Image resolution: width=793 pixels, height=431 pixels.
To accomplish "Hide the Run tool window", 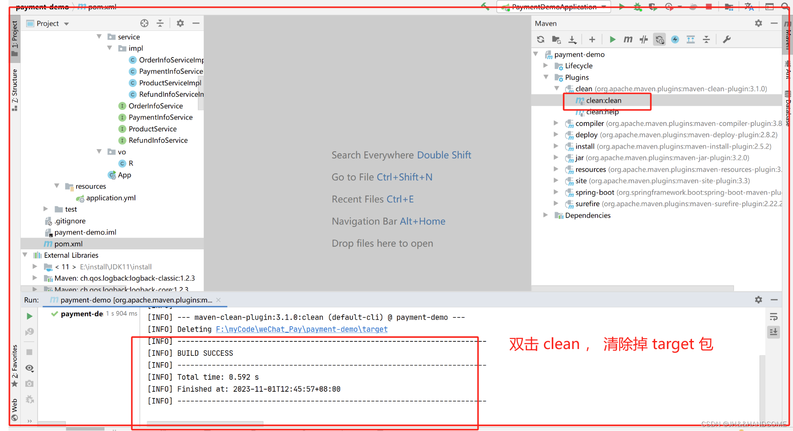I will point(774,300).
